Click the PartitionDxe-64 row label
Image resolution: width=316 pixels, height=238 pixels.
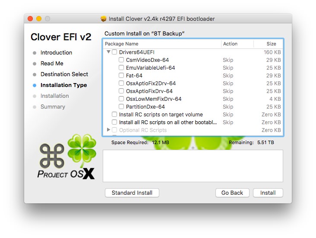pos(145,107)
